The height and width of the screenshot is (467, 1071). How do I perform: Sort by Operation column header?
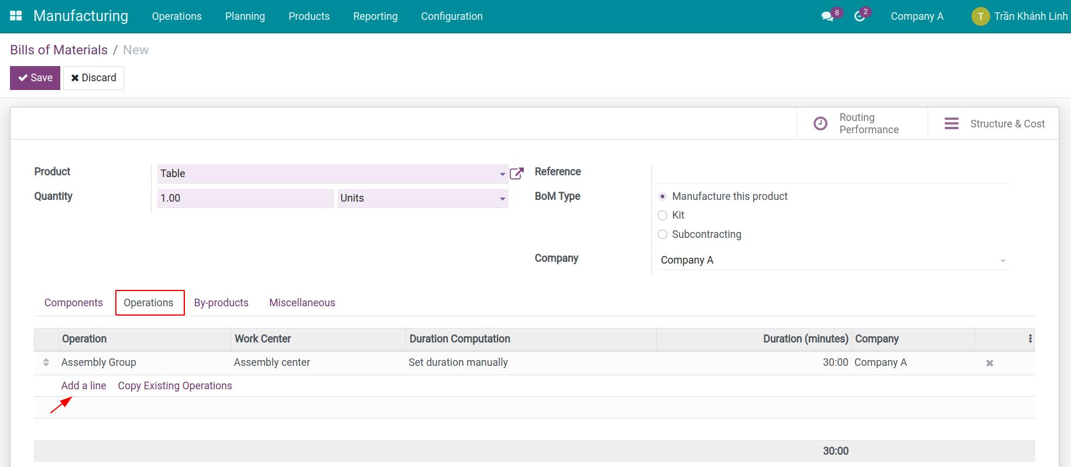[x=145, y=339]
